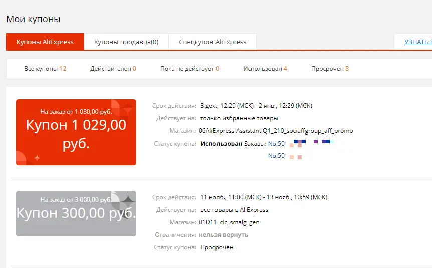Click the text На заказ от 1 030,00 руб.
The image size is (432, 268).
[76, 112]
